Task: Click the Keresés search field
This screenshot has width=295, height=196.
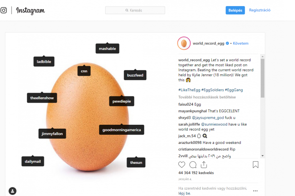Action: [135, 10]
